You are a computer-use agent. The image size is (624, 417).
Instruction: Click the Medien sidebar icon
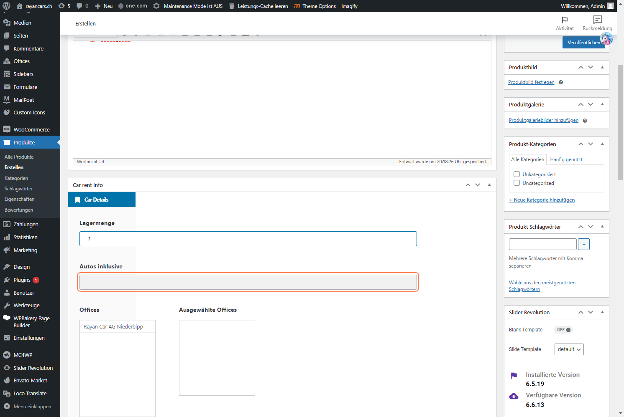[7, 23]
